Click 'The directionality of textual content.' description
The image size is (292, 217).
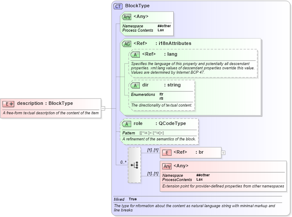click(162, 105)
